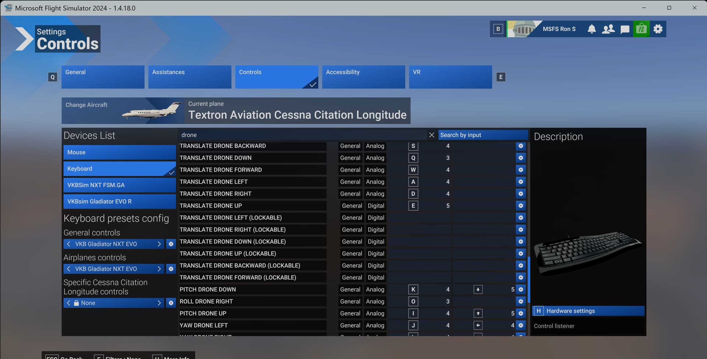Open gear for Translate Drone Up row
This screenshot has width=707, height=359.
click(521, 206)
